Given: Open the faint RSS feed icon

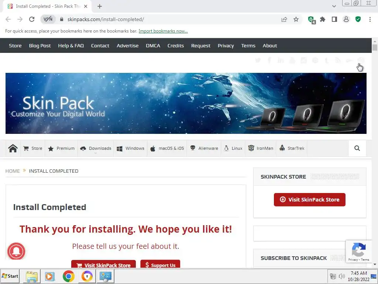Looking at the screenshot, I should click(x=338, y=60).
